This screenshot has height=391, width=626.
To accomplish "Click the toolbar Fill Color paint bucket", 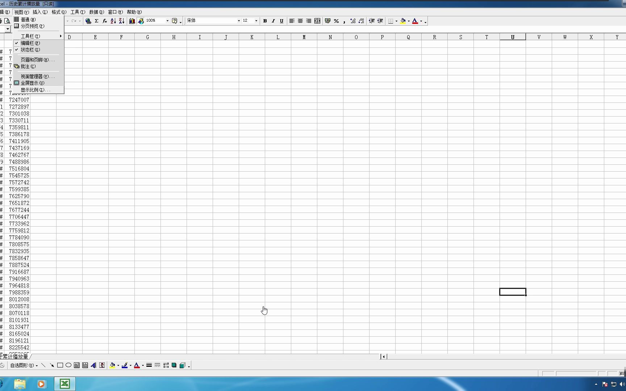I will point(403,21).
